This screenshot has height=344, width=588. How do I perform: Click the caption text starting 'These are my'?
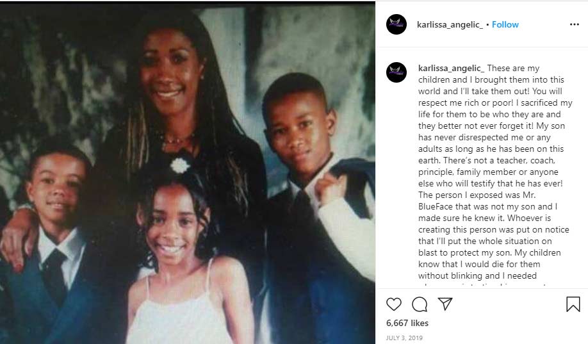(495, 172)
